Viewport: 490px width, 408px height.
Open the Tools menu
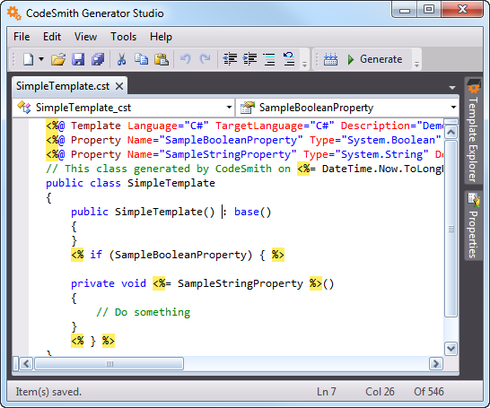(x=124, y=37)
